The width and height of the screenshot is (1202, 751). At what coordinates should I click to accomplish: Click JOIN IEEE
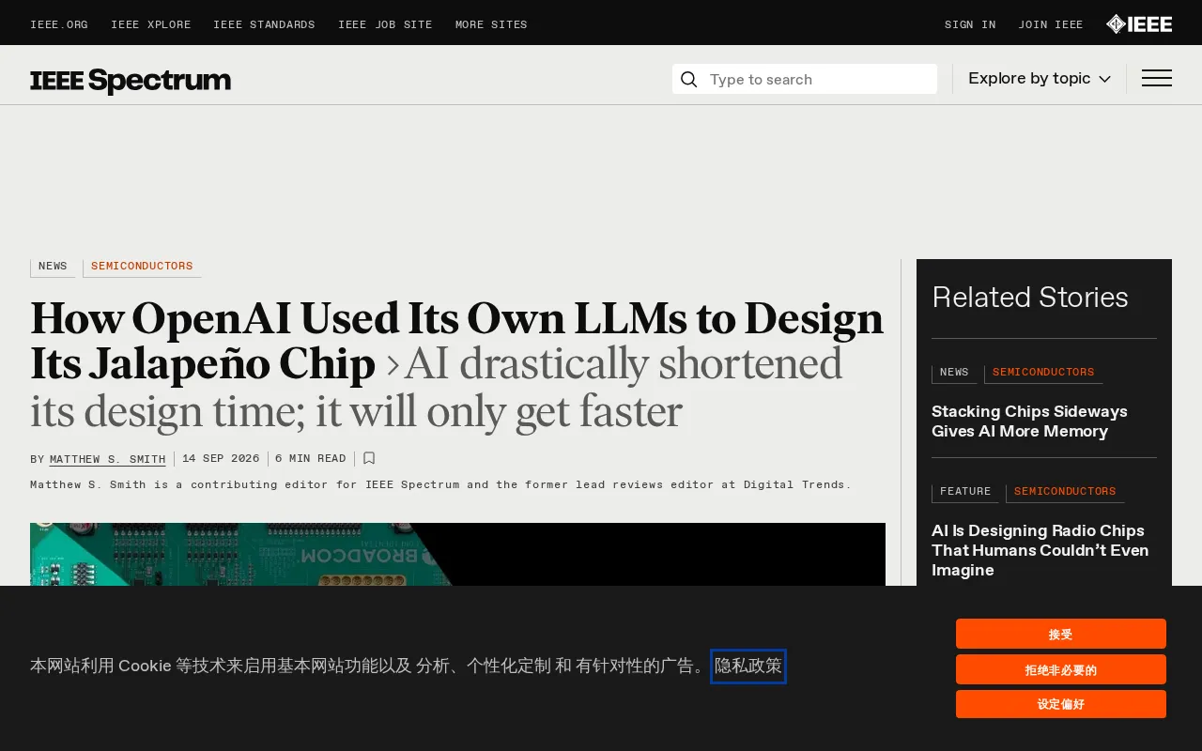click(x=1051, y=25)
